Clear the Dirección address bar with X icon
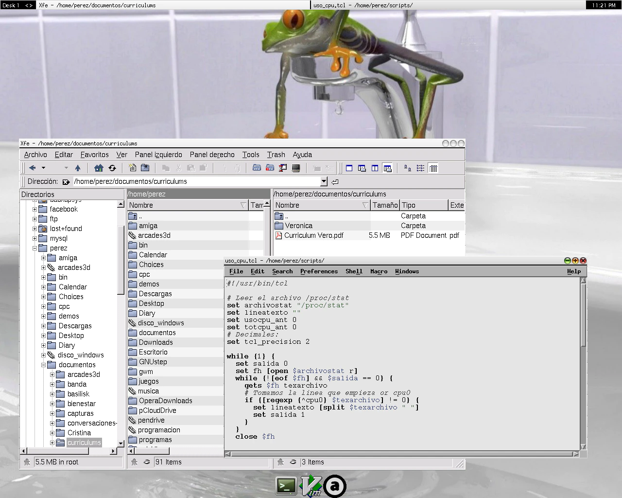This screenshot has height=498, width=622. tap(66, 182)
